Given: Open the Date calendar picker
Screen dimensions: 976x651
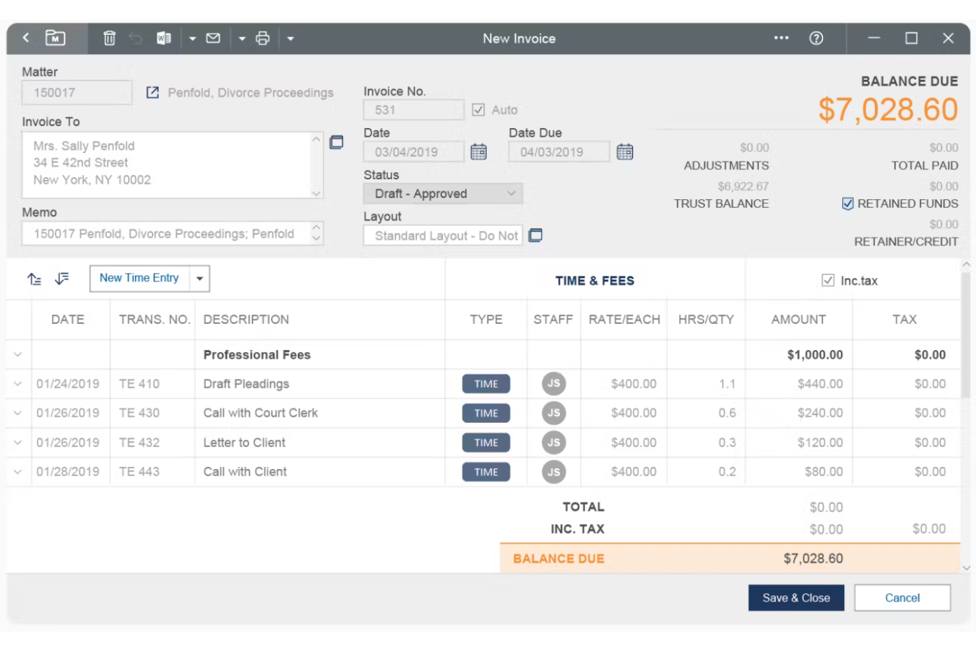Looking at the screenshot, I should point(479,152).
